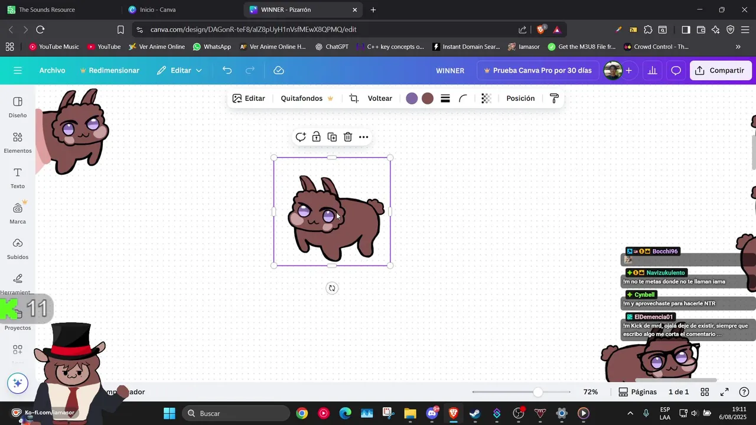Open the Archivo menu
Viewport: 756px width, 425px height.
pyautogui.click(x=53, y=70)
